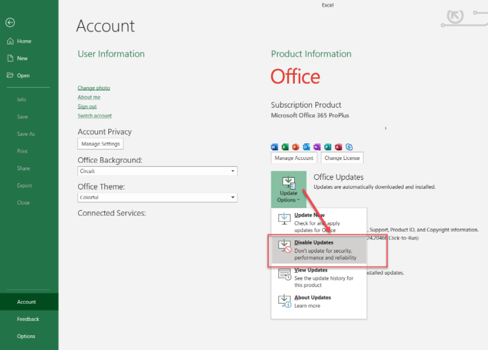This screenshot has width=488, height=350.
Task: Click the Connected Services heading
Action: (111, 213)
